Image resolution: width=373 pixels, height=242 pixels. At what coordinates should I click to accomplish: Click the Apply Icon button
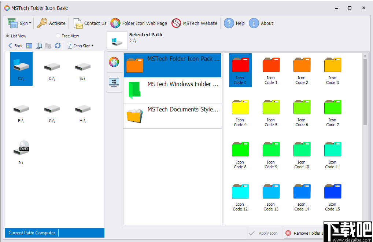265,233
